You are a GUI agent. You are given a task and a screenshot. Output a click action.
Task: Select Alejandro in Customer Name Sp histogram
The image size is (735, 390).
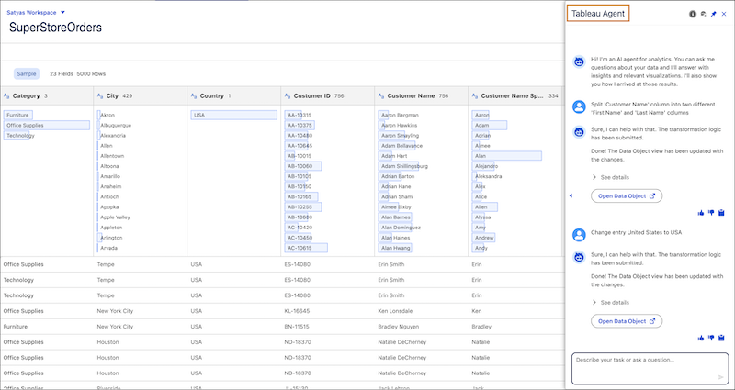pyautogui.click(x=485, y=166)
